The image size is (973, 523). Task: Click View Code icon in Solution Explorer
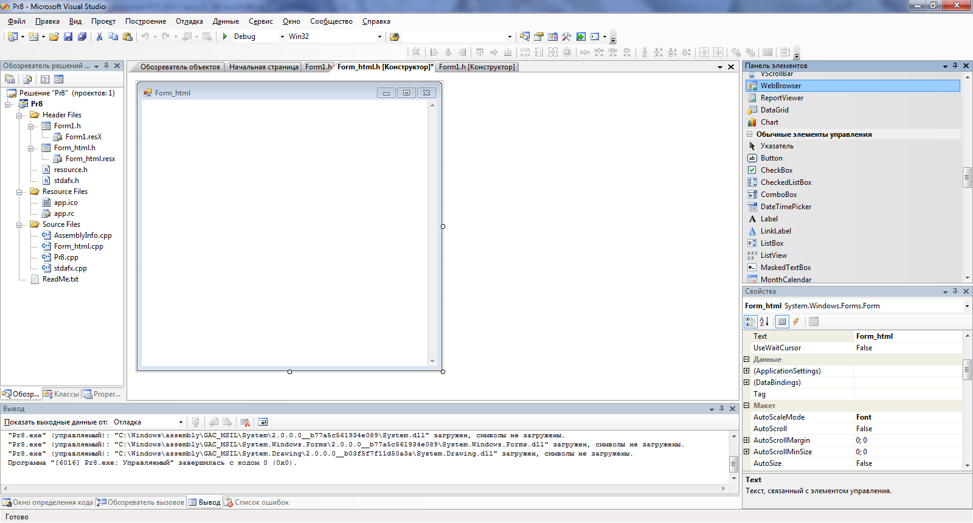45,79
